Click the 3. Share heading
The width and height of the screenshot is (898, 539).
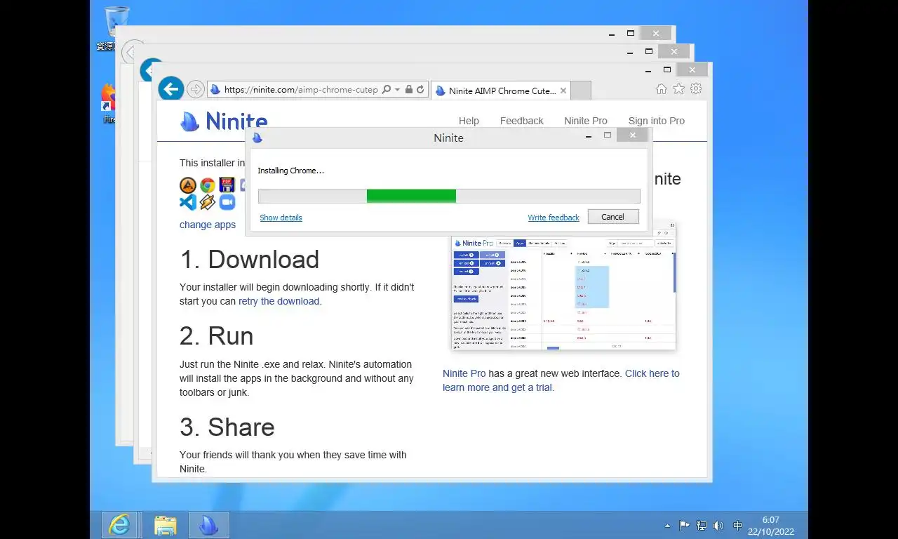point(227,427)
